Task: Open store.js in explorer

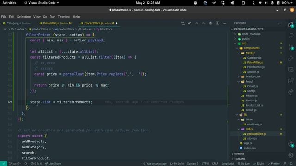Action: point(252,138)
